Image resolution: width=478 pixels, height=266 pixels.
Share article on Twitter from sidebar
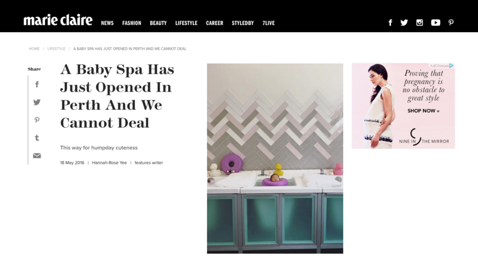[x=37, y=102]
